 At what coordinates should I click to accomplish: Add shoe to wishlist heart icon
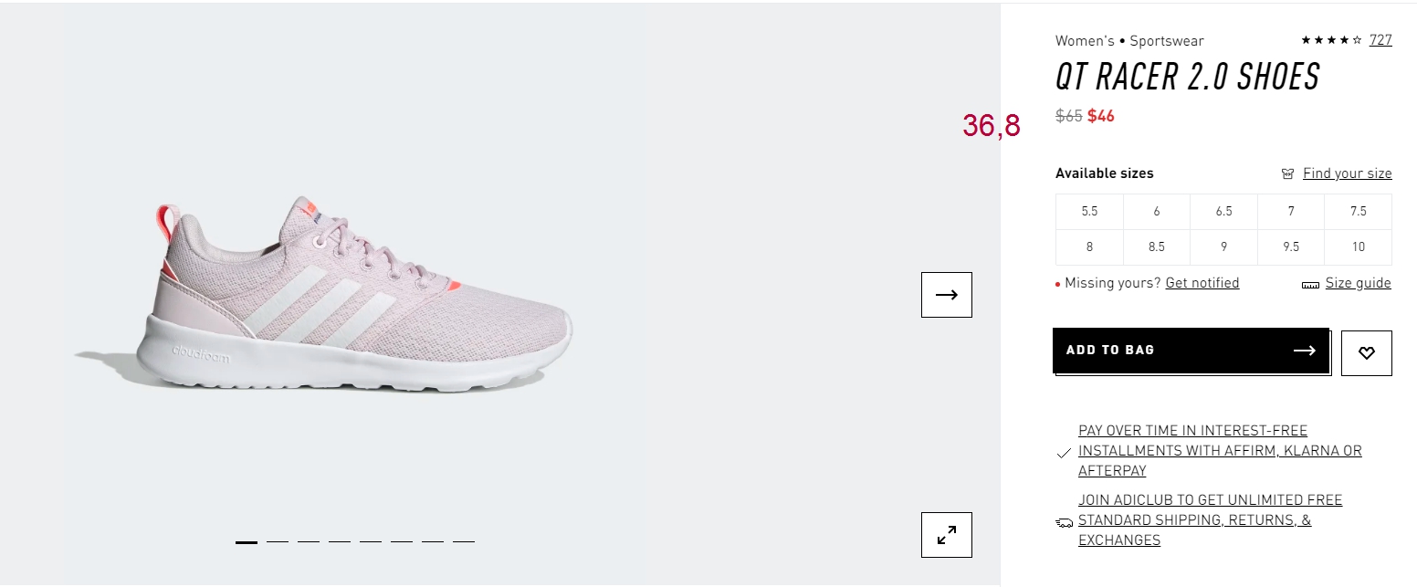tap(1367, 353)
